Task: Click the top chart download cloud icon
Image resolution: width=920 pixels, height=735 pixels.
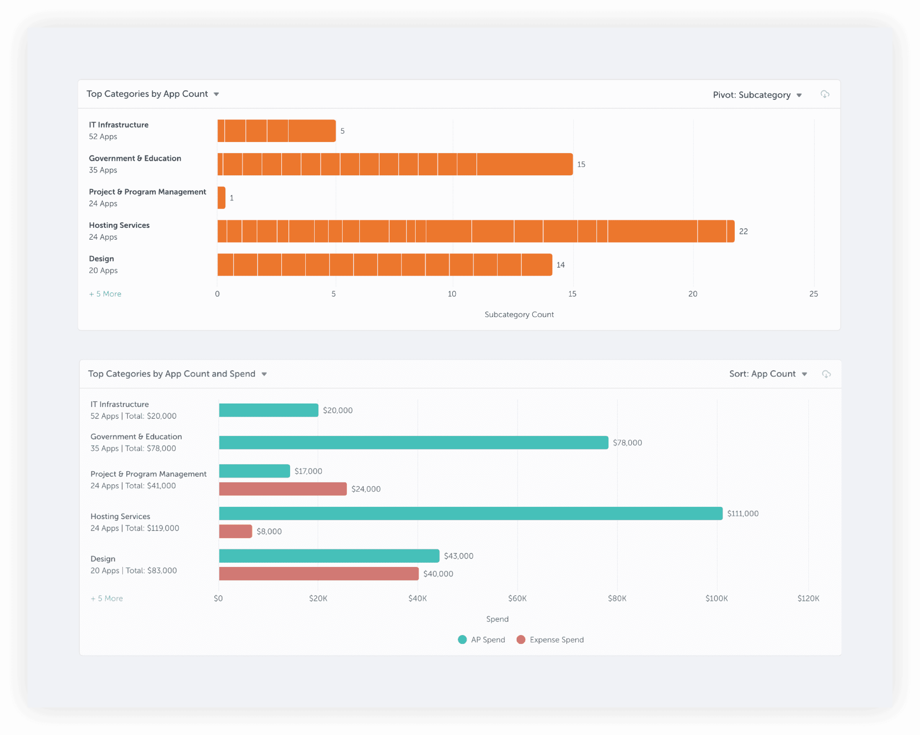Action: point(824,94)
